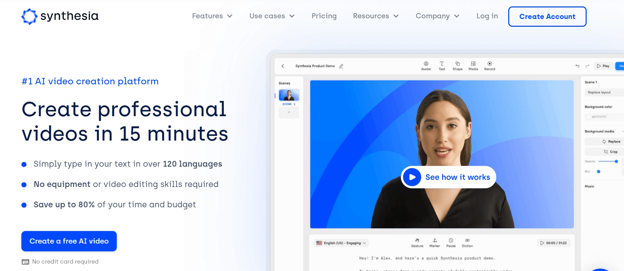Insert a Pause via the clock icon
This screenshot has width=624, height=271.
(x=451, y=243)
